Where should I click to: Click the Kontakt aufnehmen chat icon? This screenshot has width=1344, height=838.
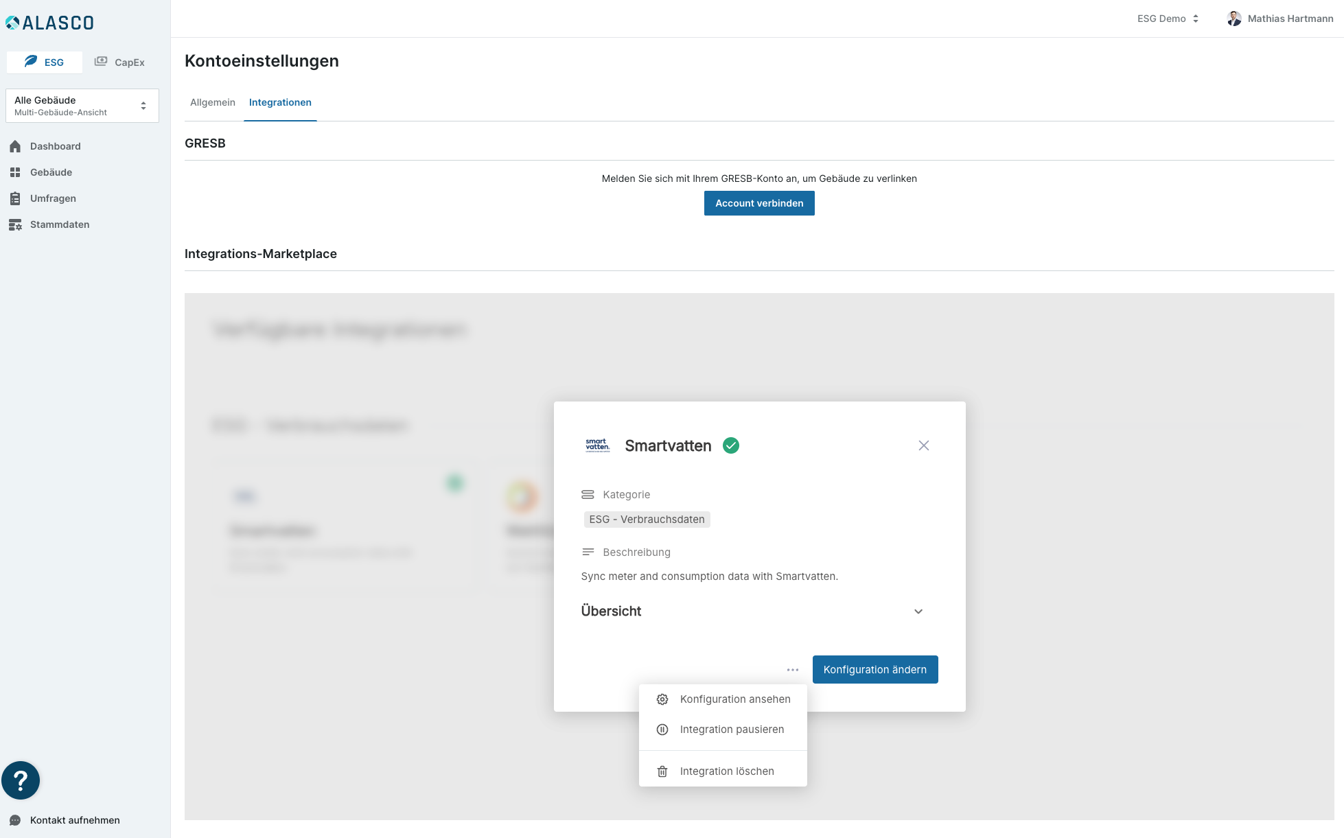click(15, 820)
